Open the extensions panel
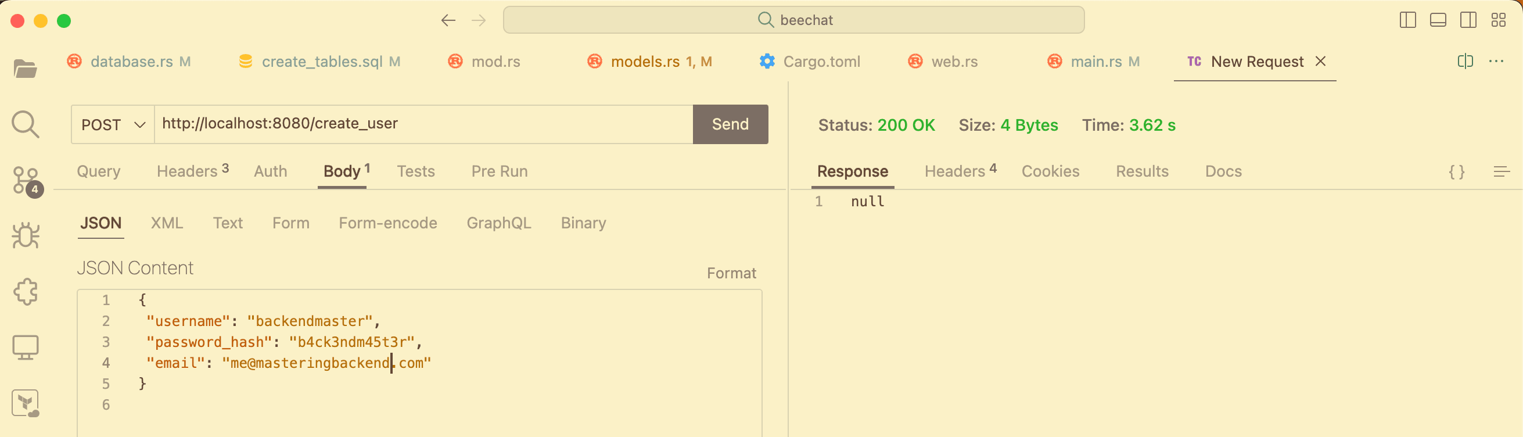 pyautogui.click(x=26, y=291)
